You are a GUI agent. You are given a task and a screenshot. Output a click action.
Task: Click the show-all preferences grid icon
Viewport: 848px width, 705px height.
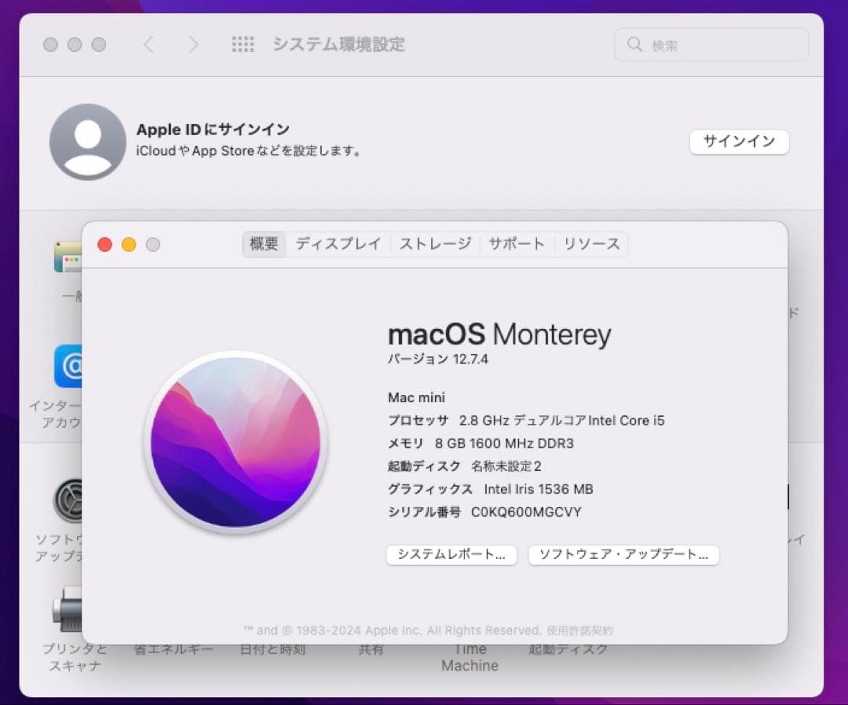coord(244,45)
